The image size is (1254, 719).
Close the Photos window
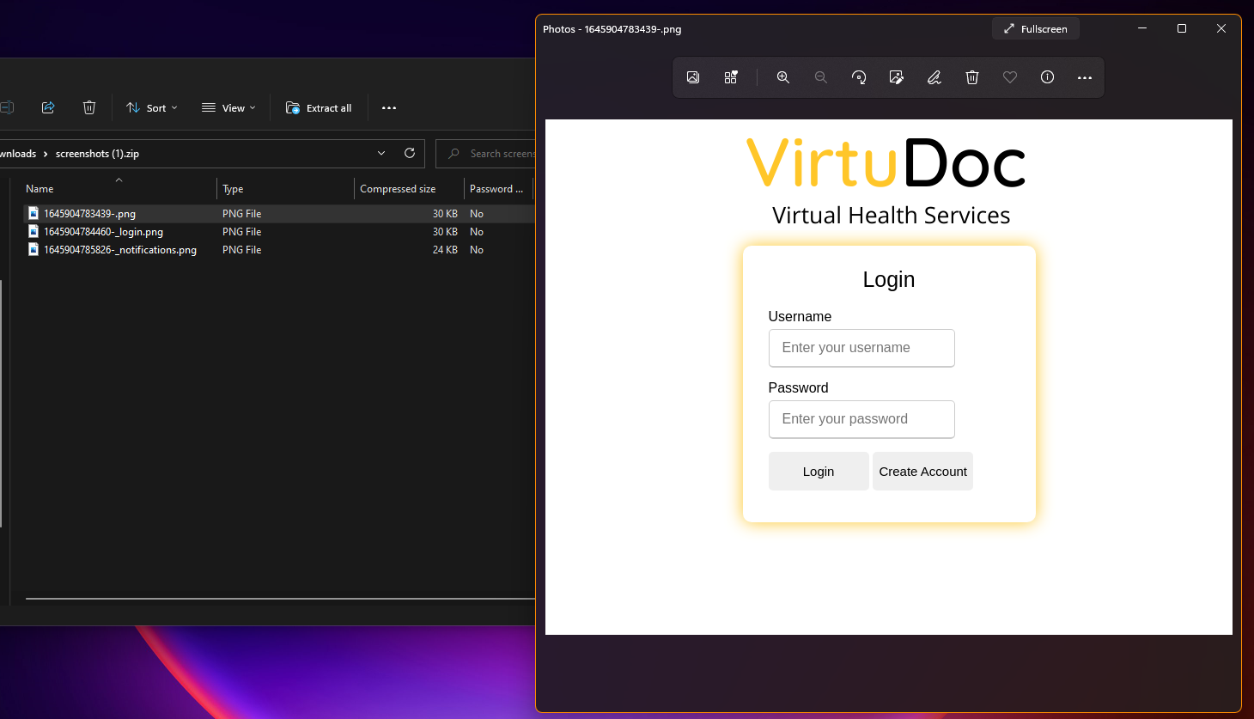click(x=1221, y=28)
